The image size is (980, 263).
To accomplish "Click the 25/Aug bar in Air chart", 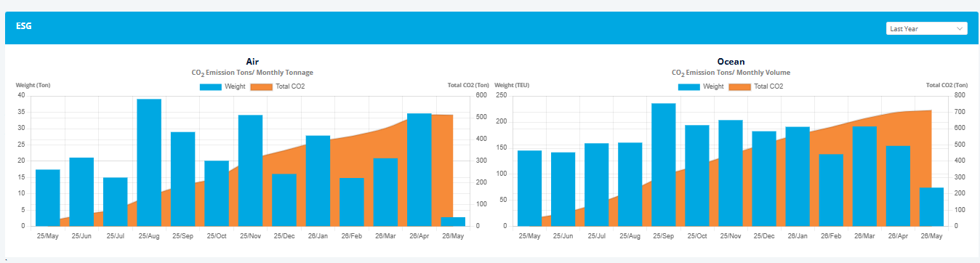I will tap(149, 163).
